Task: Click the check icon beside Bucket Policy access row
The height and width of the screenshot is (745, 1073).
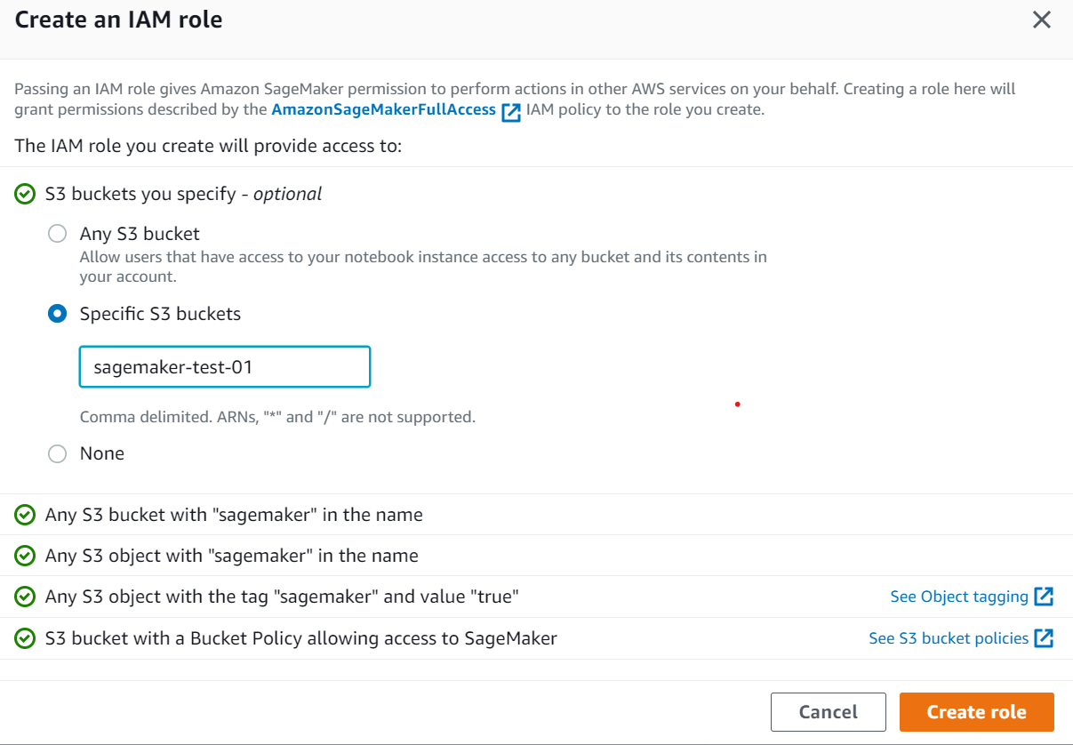Action: 24,637
